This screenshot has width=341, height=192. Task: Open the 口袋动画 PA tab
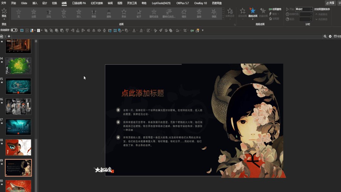[79, 3]
